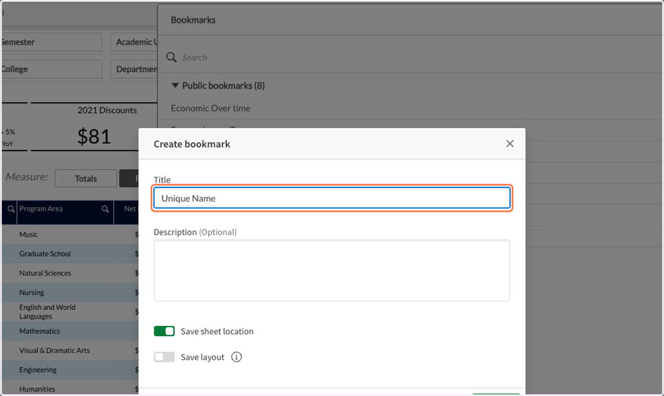Select the Mathematics row
Viewport: 664px width, 396px height.
(x=70, y=331)
